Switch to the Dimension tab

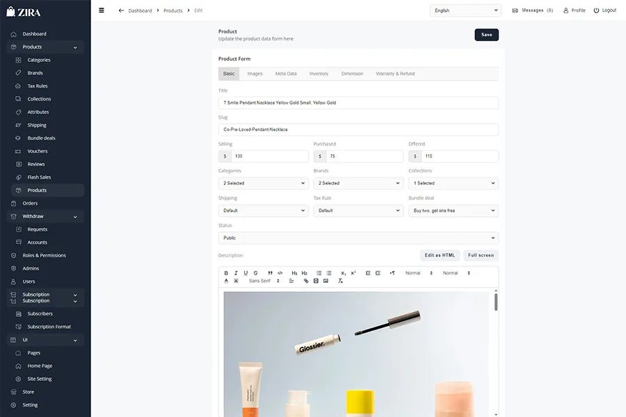point(352,74)
